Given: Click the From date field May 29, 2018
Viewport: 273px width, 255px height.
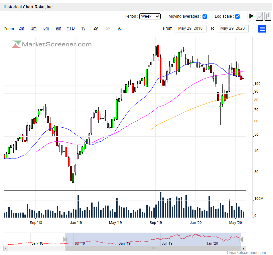Looking at the screenshot, I should [190, 28].
